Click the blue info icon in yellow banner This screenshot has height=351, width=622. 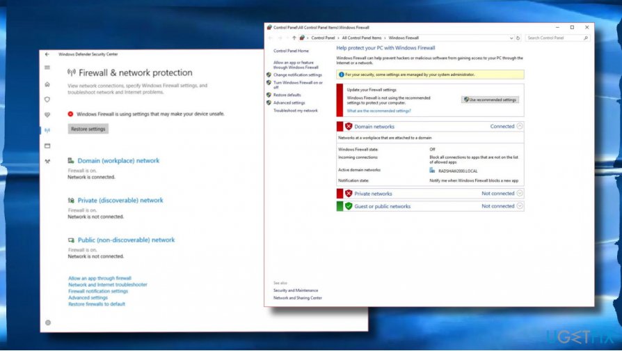pyautogui.click(x=341, y=75)
